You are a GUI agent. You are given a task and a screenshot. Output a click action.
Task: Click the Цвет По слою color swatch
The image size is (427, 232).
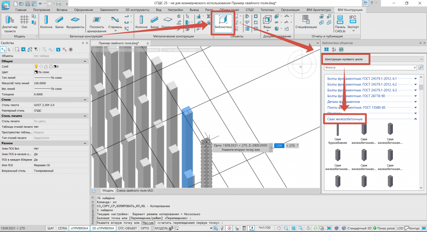(x=36, y=72)
